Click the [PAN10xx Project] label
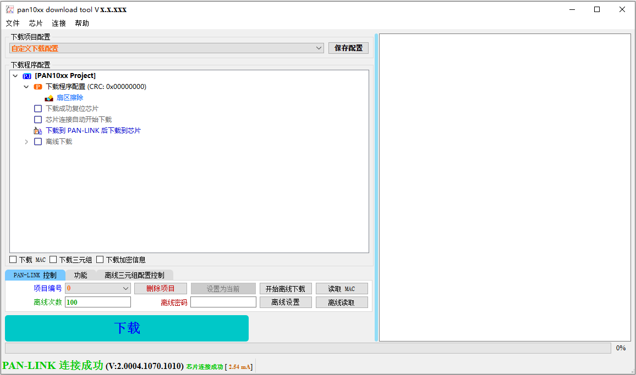 click(65, 76)
